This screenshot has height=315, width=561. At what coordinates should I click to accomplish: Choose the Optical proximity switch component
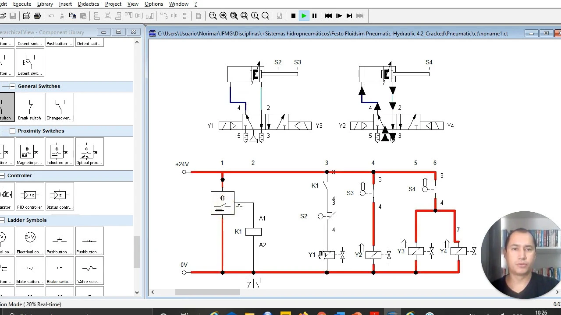click(89, 152)
